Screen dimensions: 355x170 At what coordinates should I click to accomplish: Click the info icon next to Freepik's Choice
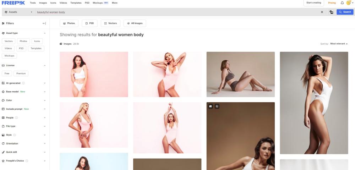27,161
